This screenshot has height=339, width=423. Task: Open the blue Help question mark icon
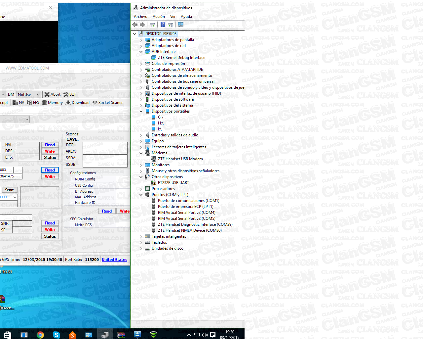click(x=163, y=25)
